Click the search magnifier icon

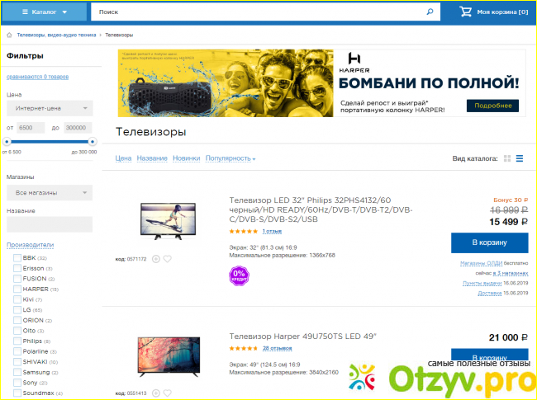(x=429, y=12)
